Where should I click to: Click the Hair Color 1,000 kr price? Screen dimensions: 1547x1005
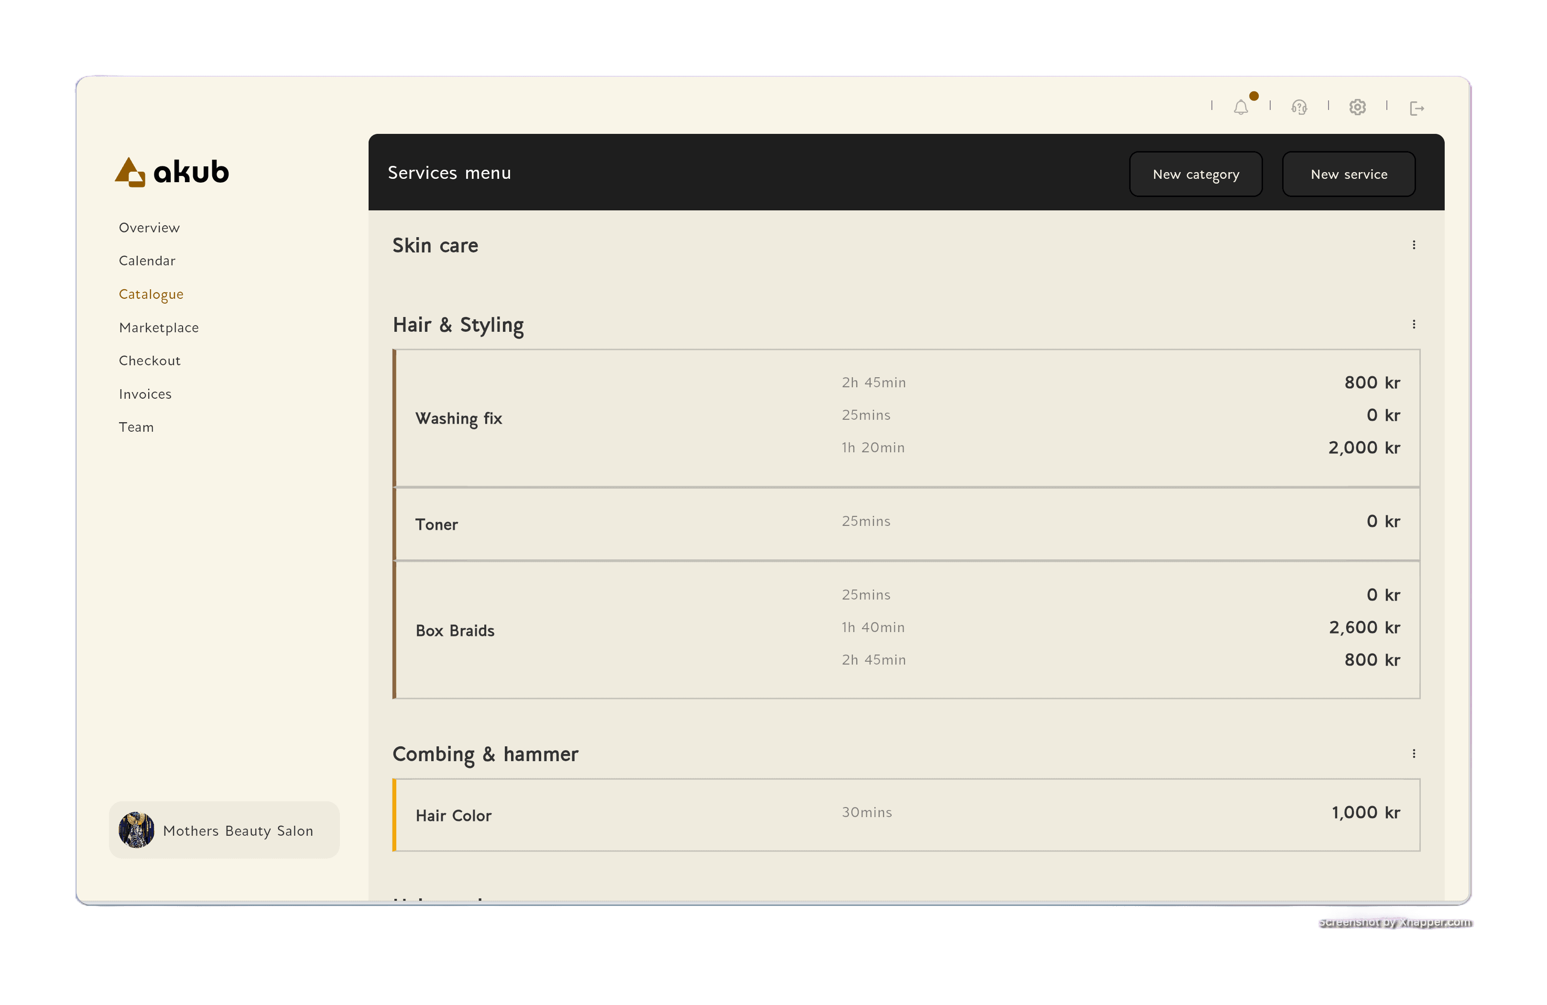click(x=1366, y=812)
